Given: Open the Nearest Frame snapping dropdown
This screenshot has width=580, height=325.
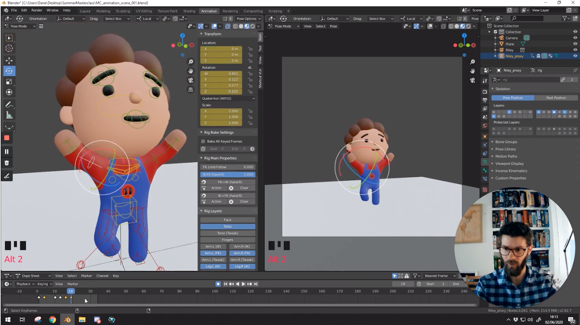Looking at the screenshot, I should 440,276.
